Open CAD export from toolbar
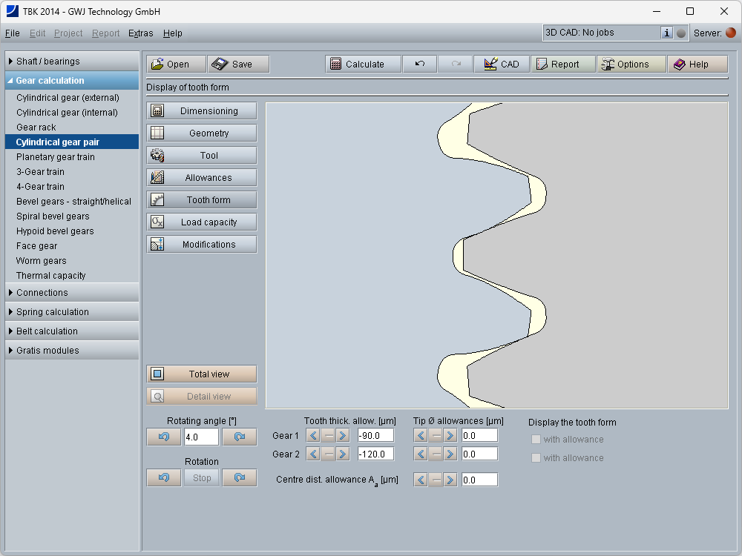 tap(502, 64)
